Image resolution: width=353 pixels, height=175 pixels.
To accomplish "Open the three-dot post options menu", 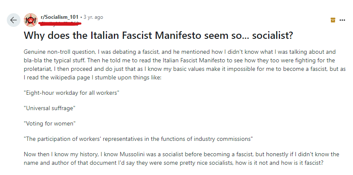I will pyautogui.click(x=342, y=20).
